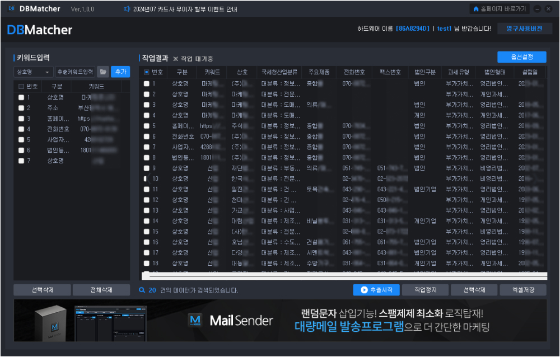The height and width of the screenshot is (357, 560).
Task: Tick the checkbox for result row 9
Action: click(147, 168)
